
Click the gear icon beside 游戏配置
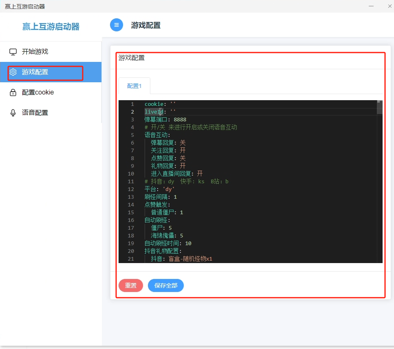pos(13,72)
